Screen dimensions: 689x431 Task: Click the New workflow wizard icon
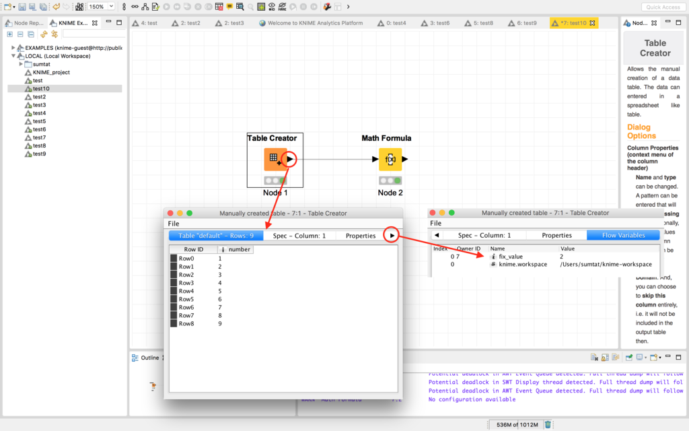pyautogui.click(x=7, y=7)
